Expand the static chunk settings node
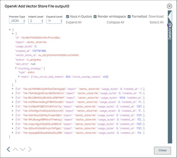The image size is (177, 158). [x=19, y=77]
